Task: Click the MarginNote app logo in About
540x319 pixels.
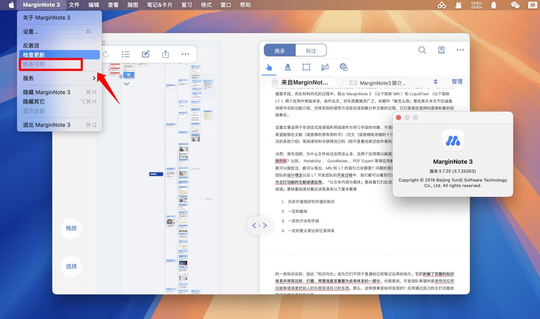Action: [x=453, y=141]
